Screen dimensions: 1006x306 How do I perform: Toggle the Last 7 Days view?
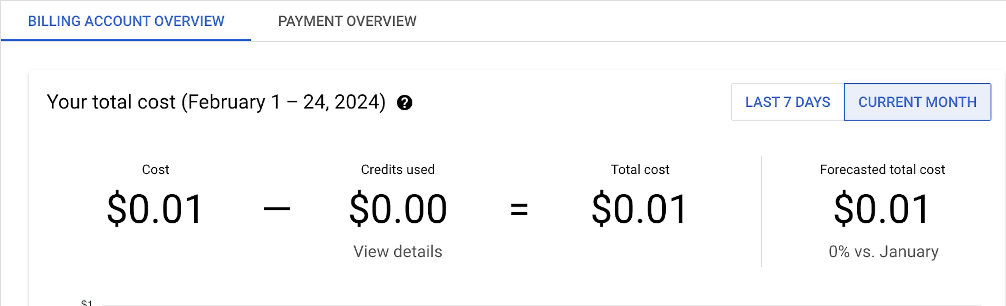(x=787, y=102)
